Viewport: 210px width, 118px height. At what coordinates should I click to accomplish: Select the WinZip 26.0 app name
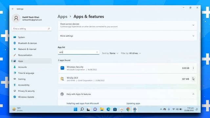pyautogui.click(x=72, y=78)
